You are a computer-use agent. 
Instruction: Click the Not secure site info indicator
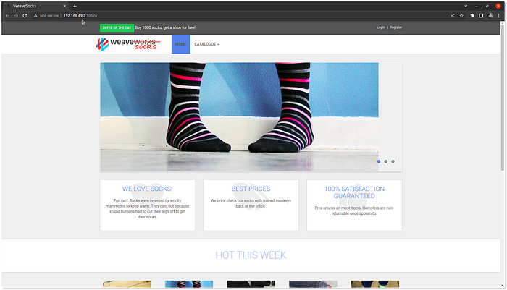[x=46, y=15]
